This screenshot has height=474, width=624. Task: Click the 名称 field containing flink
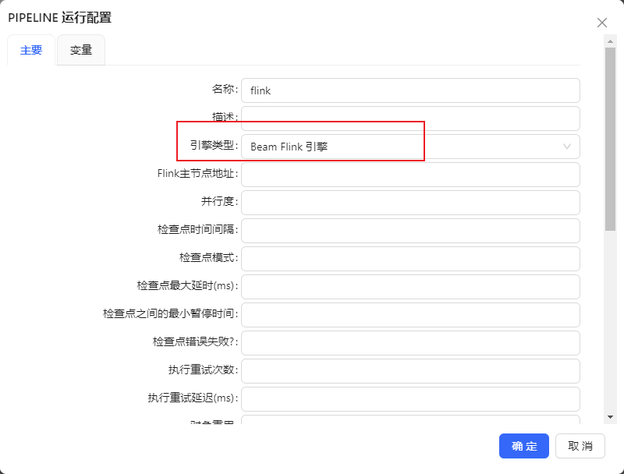[410, 90]
